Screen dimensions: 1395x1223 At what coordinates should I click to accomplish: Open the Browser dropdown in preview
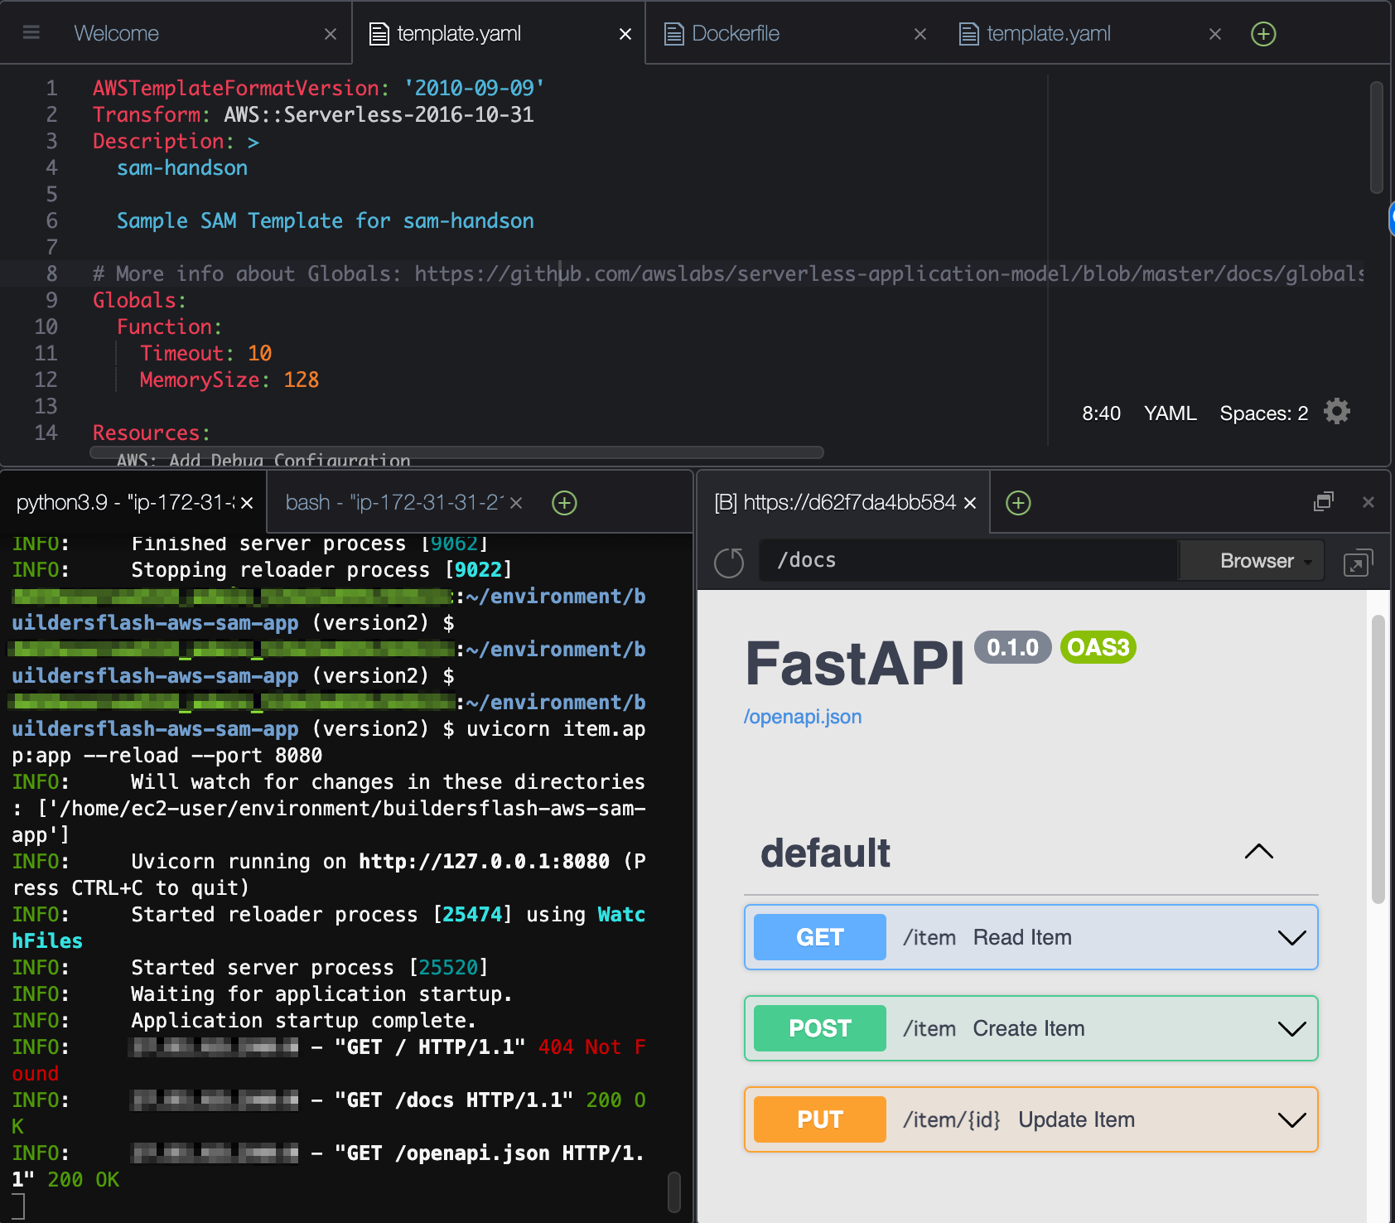(x=1252, y=561)
